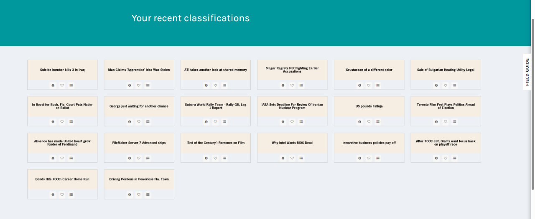Click collection list icon on 'FileMaker Server 7 Advanced ships'
Image resolution: width=535 pixels, height=219 pixels.
coord(148,158)
